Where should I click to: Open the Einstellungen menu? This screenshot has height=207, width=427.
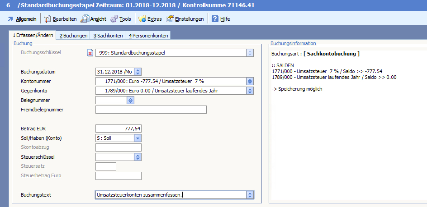[185, 19]
